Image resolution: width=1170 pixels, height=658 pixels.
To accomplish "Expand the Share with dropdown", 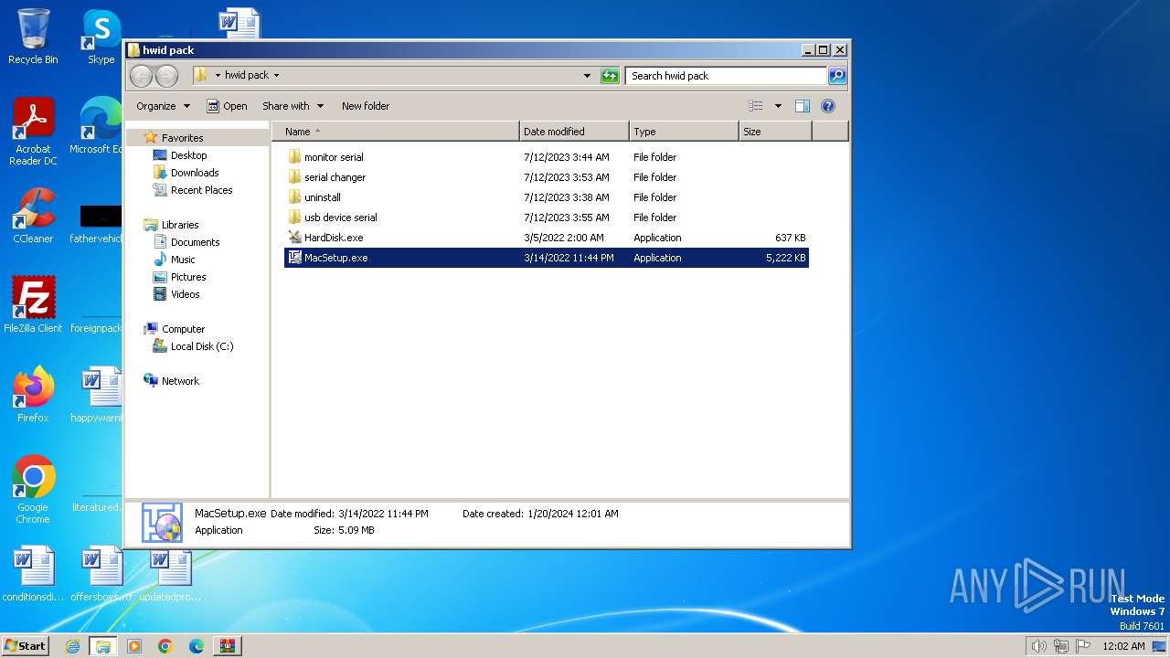I will (292, 106).
